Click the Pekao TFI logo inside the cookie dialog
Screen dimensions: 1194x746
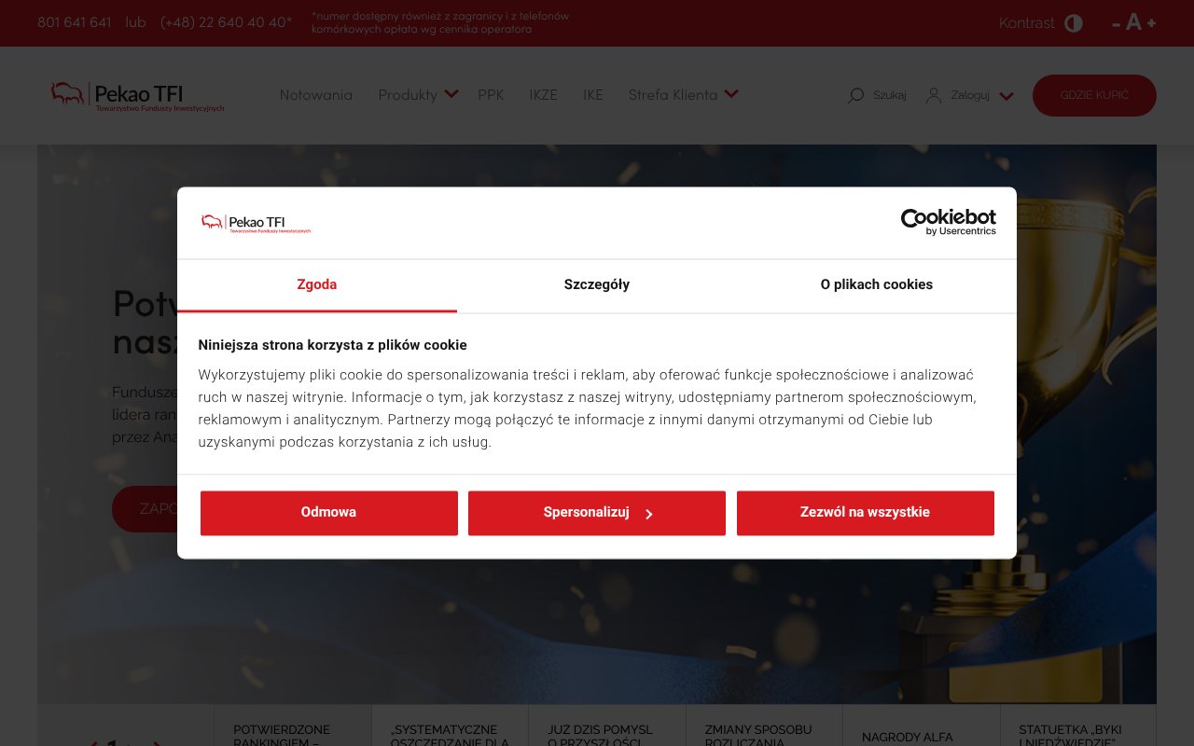point(256,223)
